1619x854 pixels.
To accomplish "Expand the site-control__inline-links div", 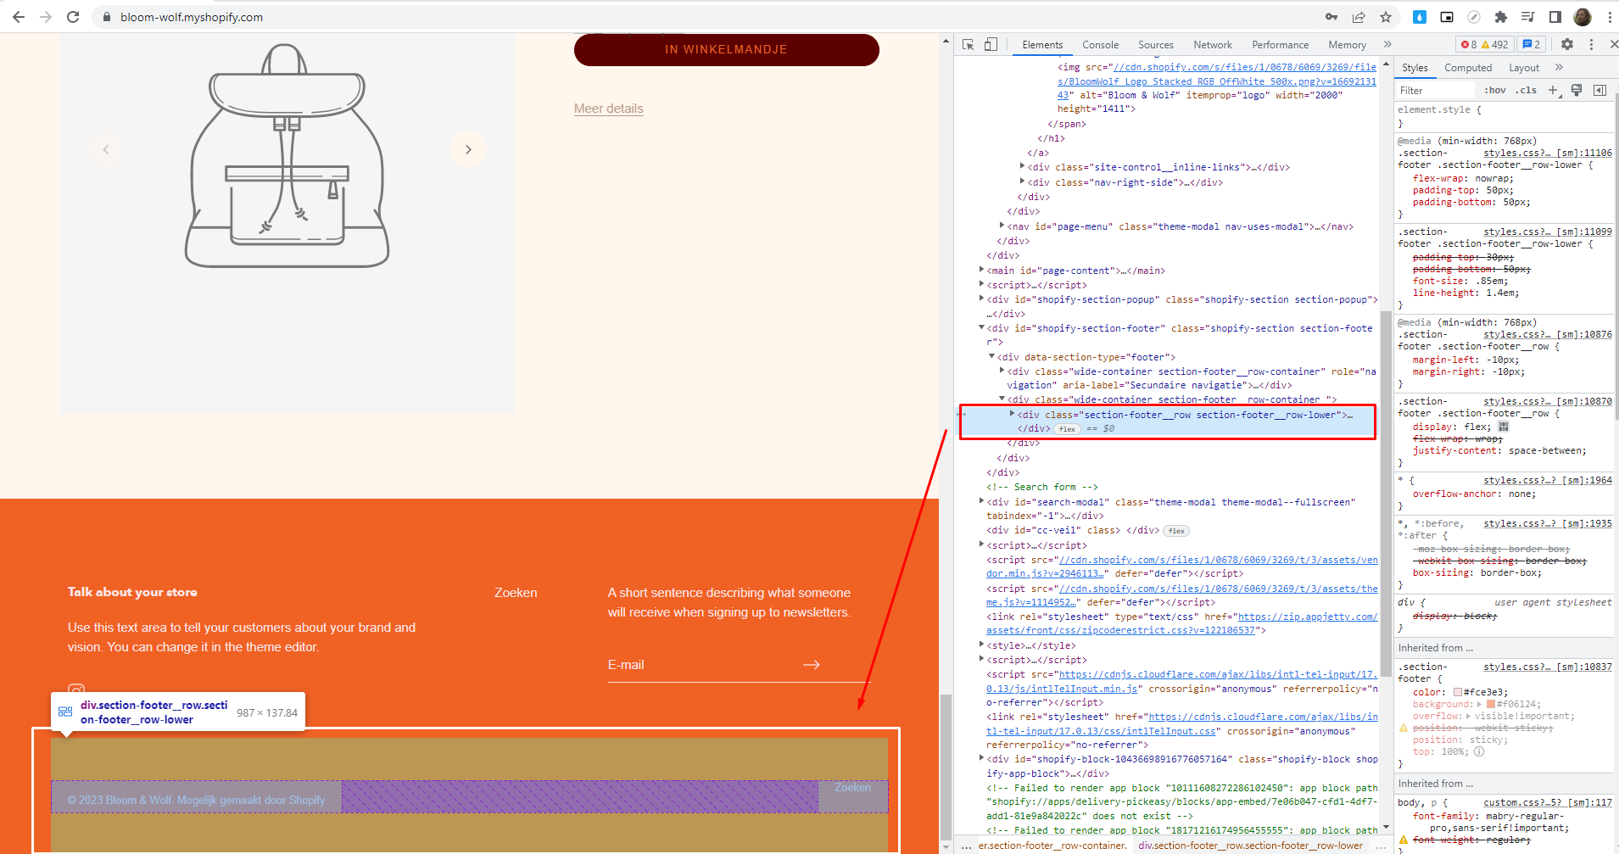I will [x=1022, y=166].
